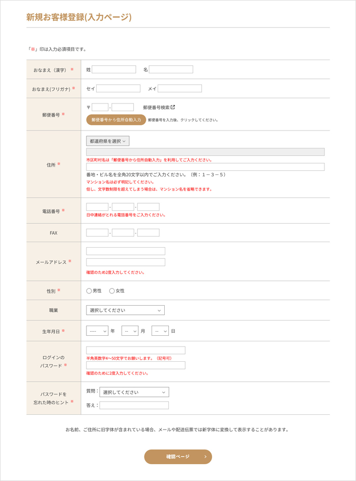The image size is (356, 481).
Task: Open the birth year dropdown
Action: 97,331
